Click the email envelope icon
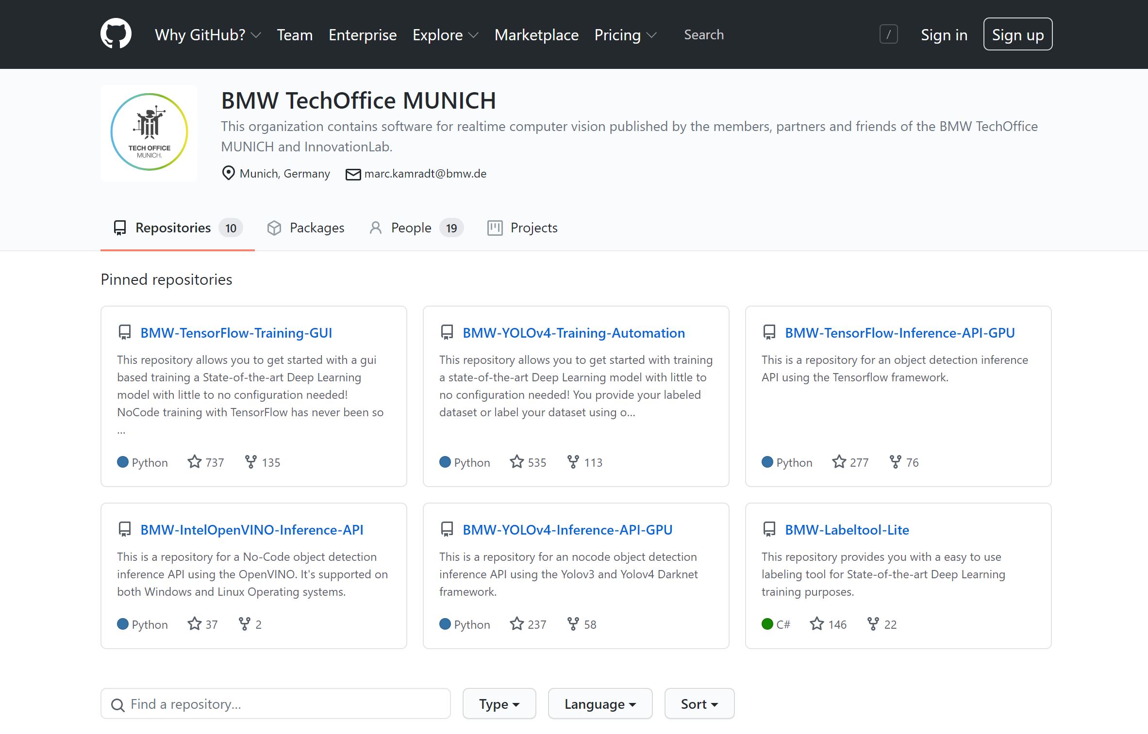 click(x=353, y=174)
